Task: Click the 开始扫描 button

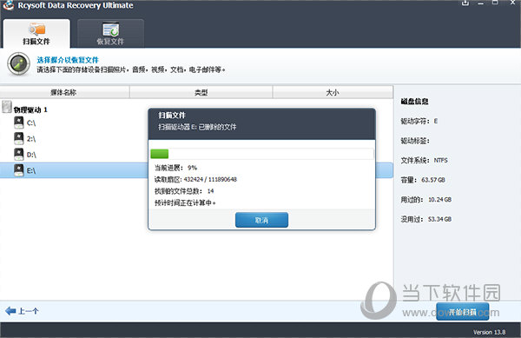Action: click(x=463, y=312)
